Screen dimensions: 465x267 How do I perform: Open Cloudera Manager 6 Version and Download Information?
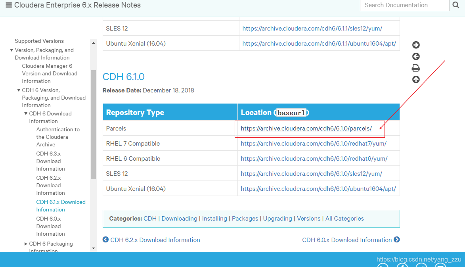pos(50,73)
